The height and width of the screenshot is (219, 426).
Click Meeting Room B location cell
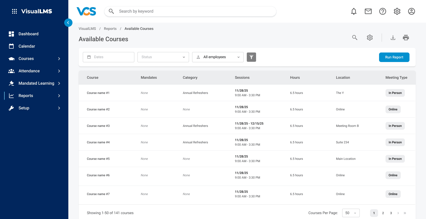coord(347,126)
